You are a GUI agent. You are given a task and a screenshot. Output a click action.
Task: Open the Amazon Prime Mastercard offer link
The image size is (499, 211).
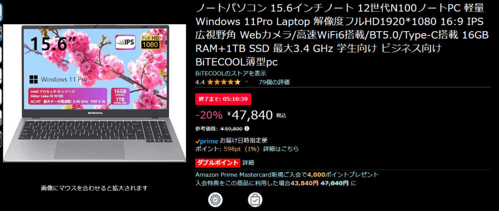click(x=287, y=175)
